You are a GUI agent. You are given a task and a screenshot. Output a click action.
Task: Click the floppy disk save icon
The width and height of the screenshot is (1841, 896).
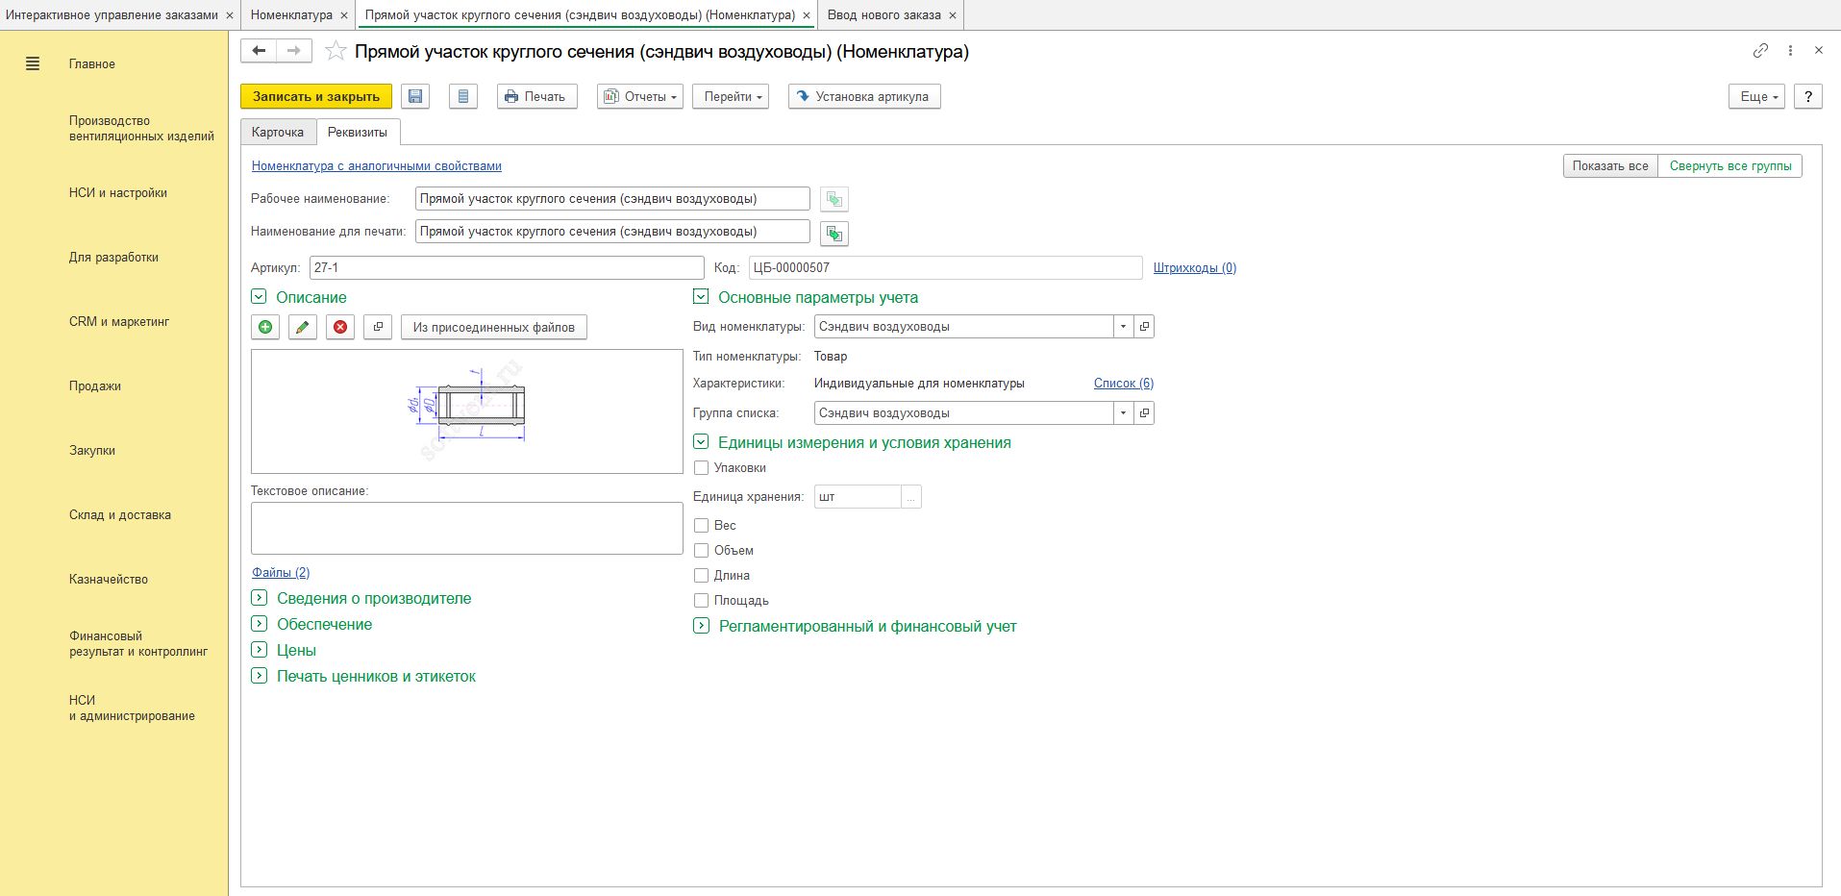click(415, 96)
